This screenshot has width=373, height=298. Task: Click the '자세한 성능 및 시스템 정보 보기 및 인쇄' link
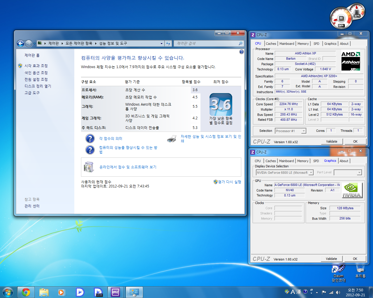click(211, 139)
